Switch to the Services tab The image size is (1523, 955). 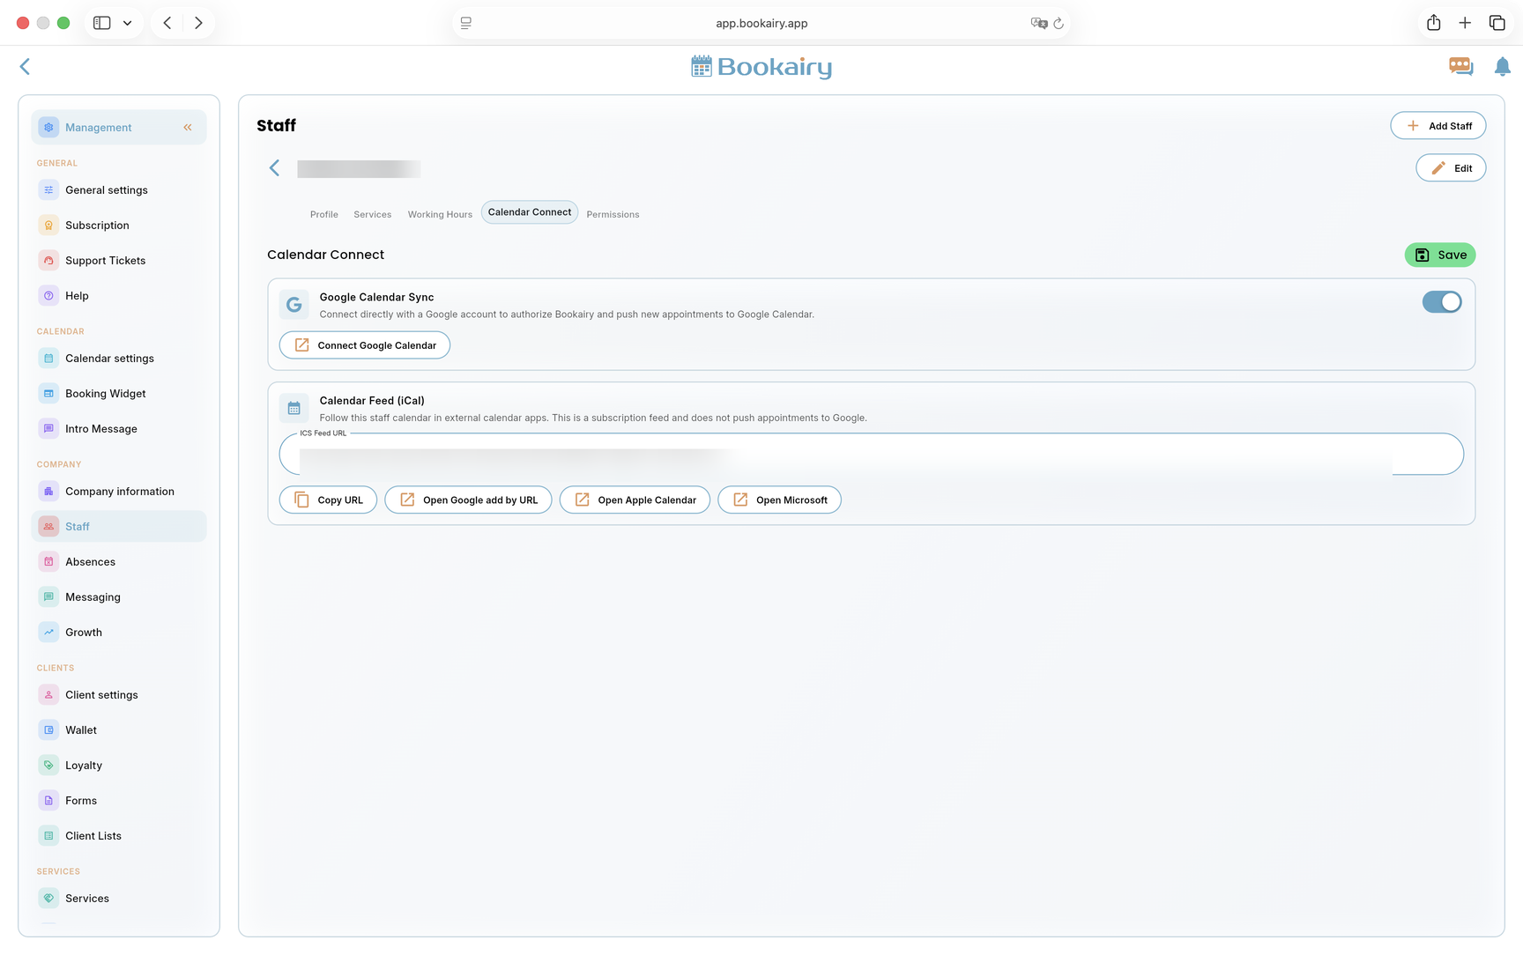click(x=373, y=215)
